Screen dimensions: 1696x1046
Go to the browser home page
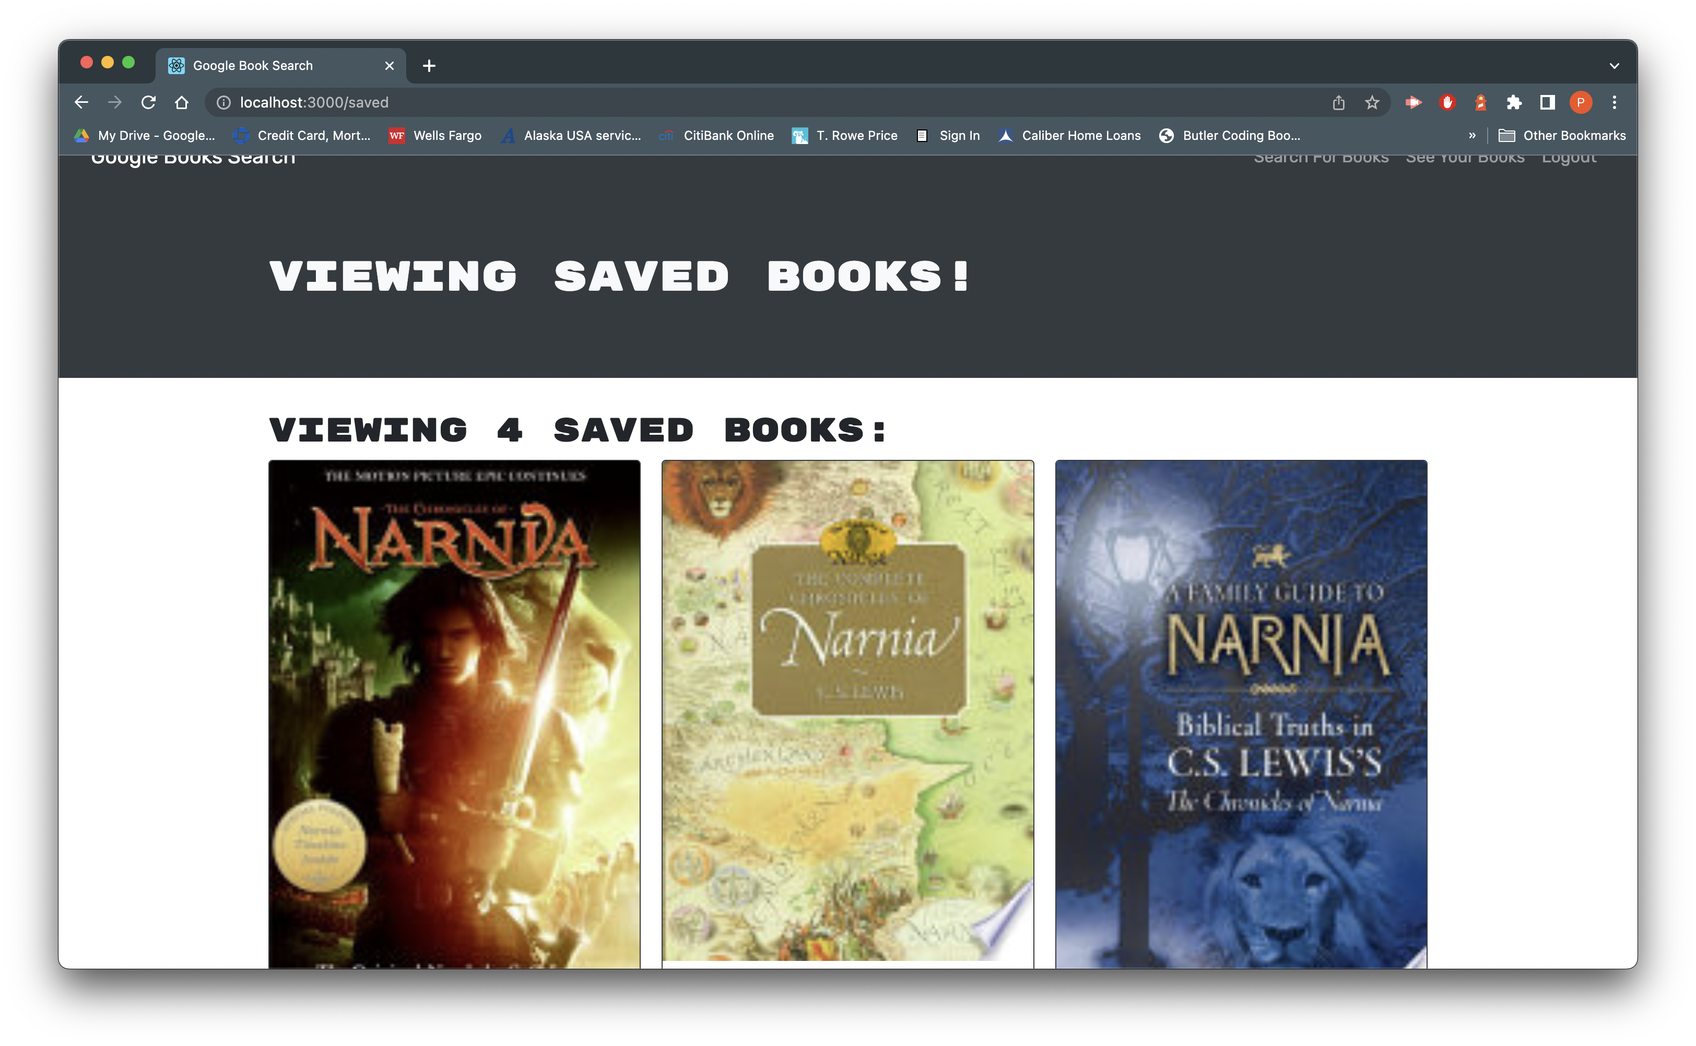coord(181,102)
